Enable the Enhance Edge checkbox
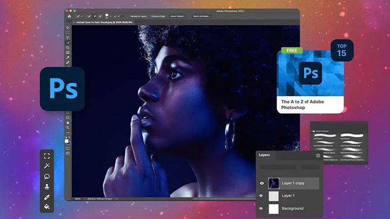The image size is (390, 219). pos(150,16)
